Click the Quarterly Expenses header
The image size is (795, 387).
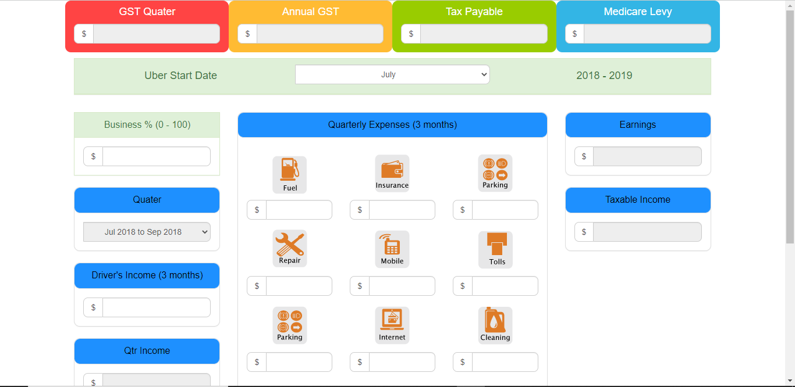coord(392,124)
